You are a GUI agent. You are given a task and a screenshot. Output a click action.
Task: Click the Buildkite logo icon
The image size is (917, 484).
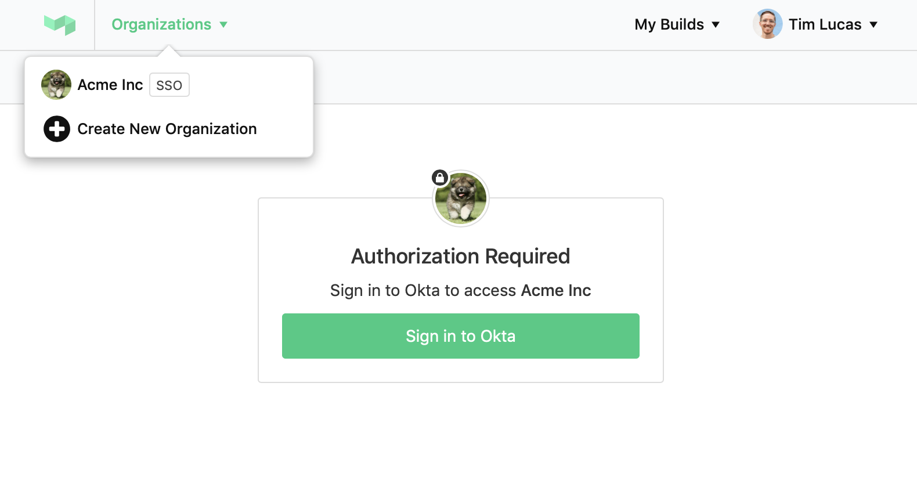tap(60, 24)
